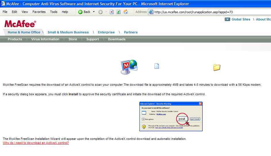Click the yellow folder icon

[x=217, y=67]
